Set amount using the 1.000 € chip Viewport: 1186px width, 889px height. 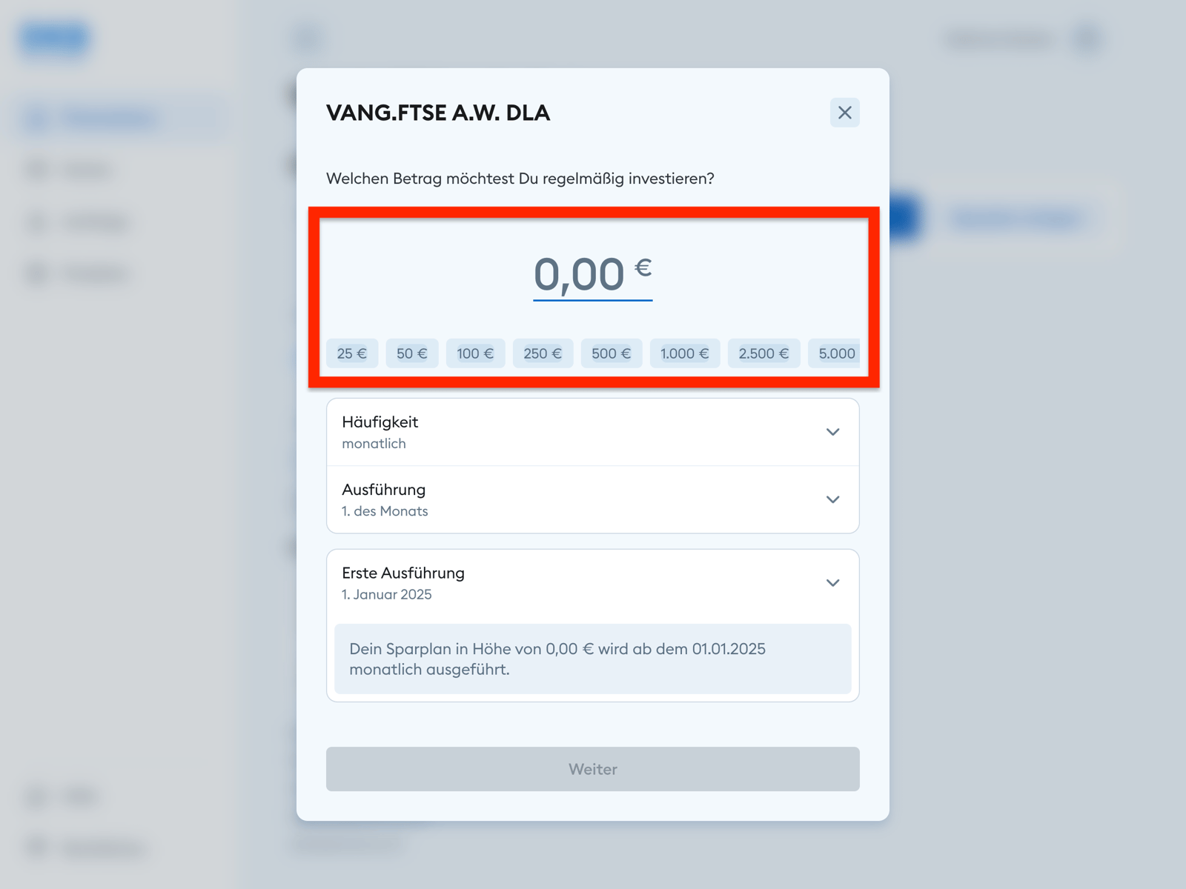[685, 353]
